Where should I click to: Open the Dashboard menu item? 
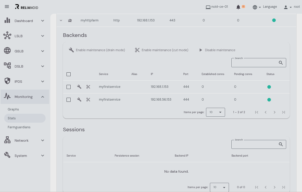pyautogui.click(x=25, y=21)
